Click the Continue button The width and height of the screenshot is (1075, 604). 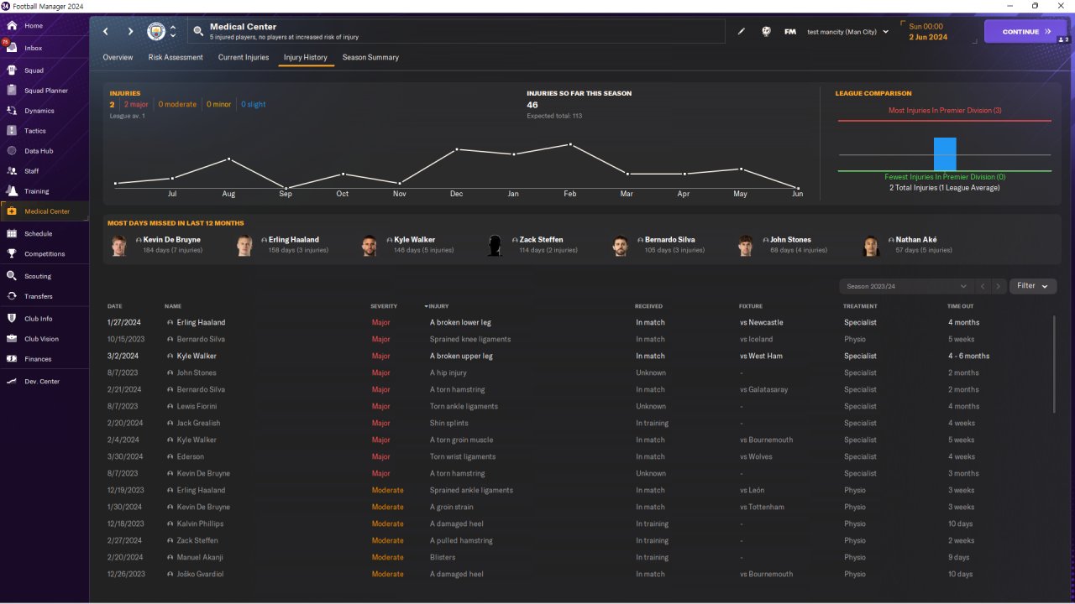1025,32
